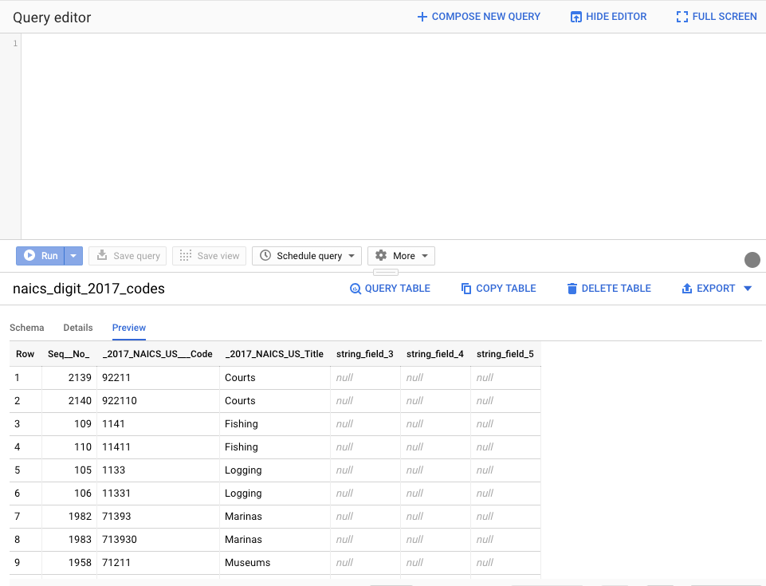Click the Delete Table trash icon
The width and height of the screenshot is (766, 586).
[x=572, y=289]
